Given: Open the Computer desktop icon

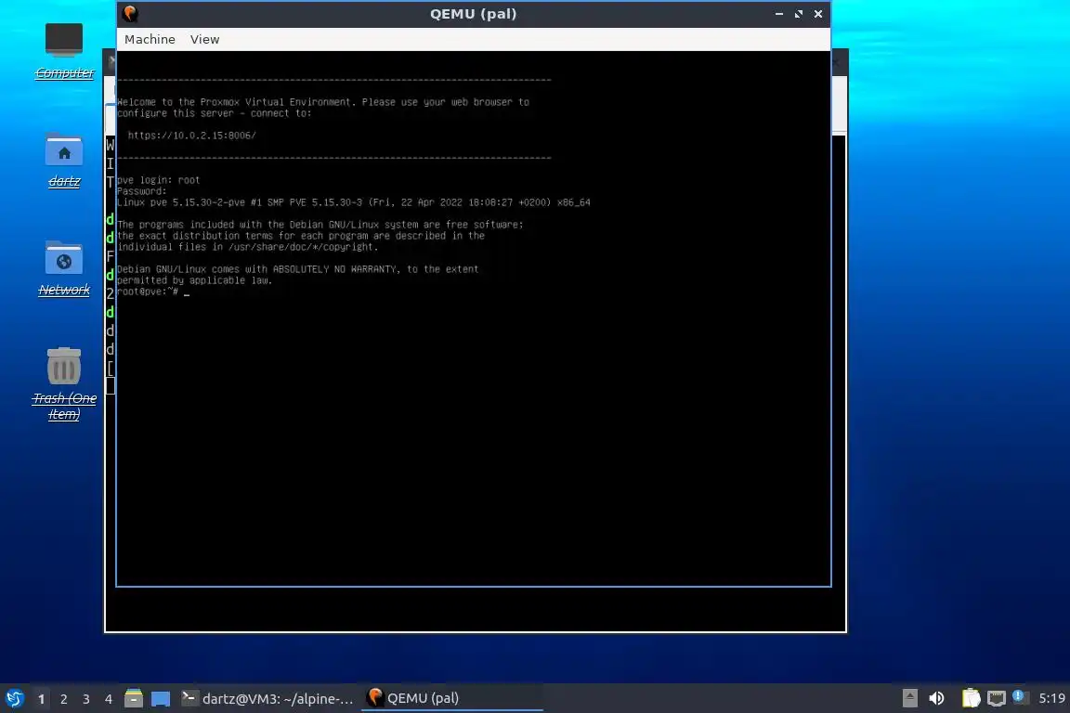Looking at the screenshot, I should point(64,51).
